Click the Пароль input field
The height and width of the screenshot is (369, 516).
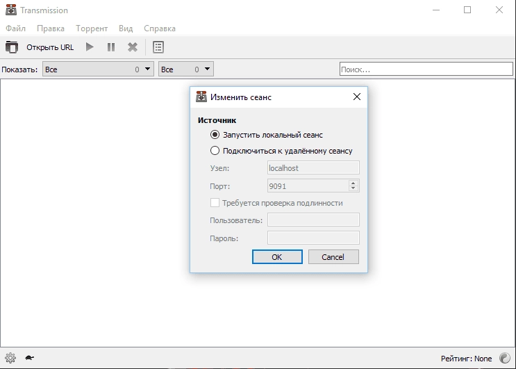tap(313, 238)
